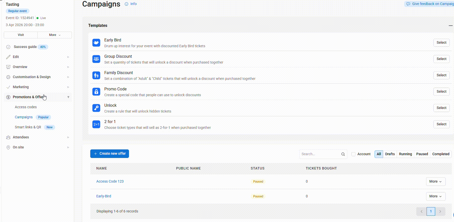Image resolution: width=454 pixels, height=222 pixels.
Task: Click the Promotions & Offers dollar icon
Action: pyautogui.click(x=8, y=97)
